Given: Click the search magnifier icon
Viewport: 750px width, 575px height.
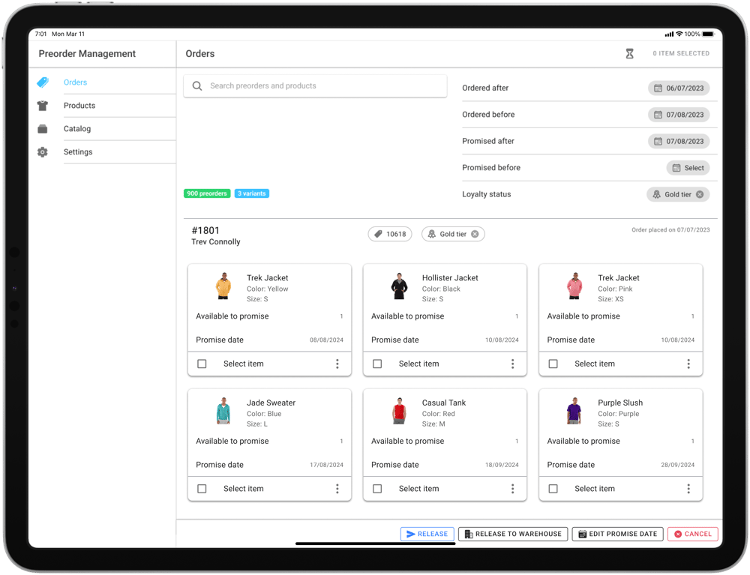Looking at the screenshot, I should (197, 86).
